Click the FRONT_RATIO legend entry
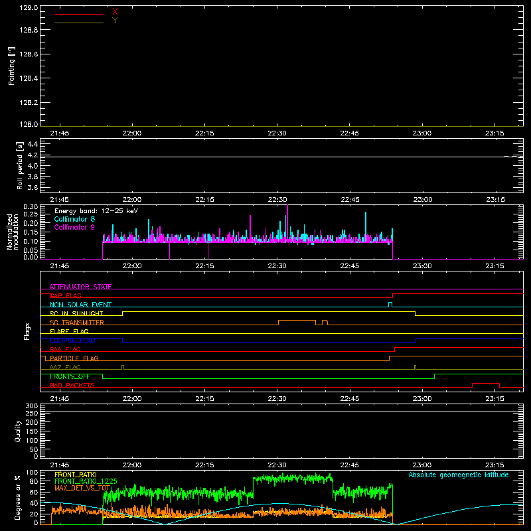The width and height of the screenshot is (531, 531). point(76,475)
